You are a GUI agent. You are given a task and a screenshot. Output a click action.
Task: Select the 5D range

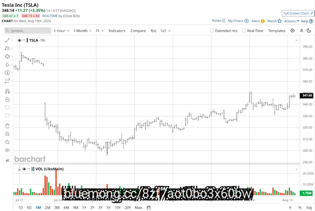click(x=29, y=208)
